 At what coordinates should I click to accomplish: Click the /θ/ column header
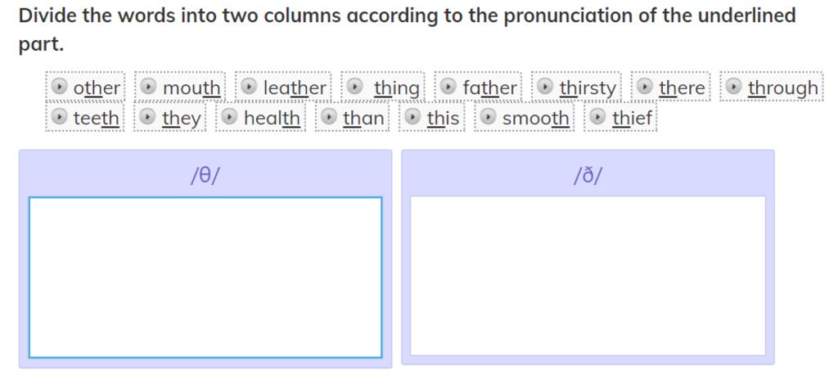[x=205, y=175]
